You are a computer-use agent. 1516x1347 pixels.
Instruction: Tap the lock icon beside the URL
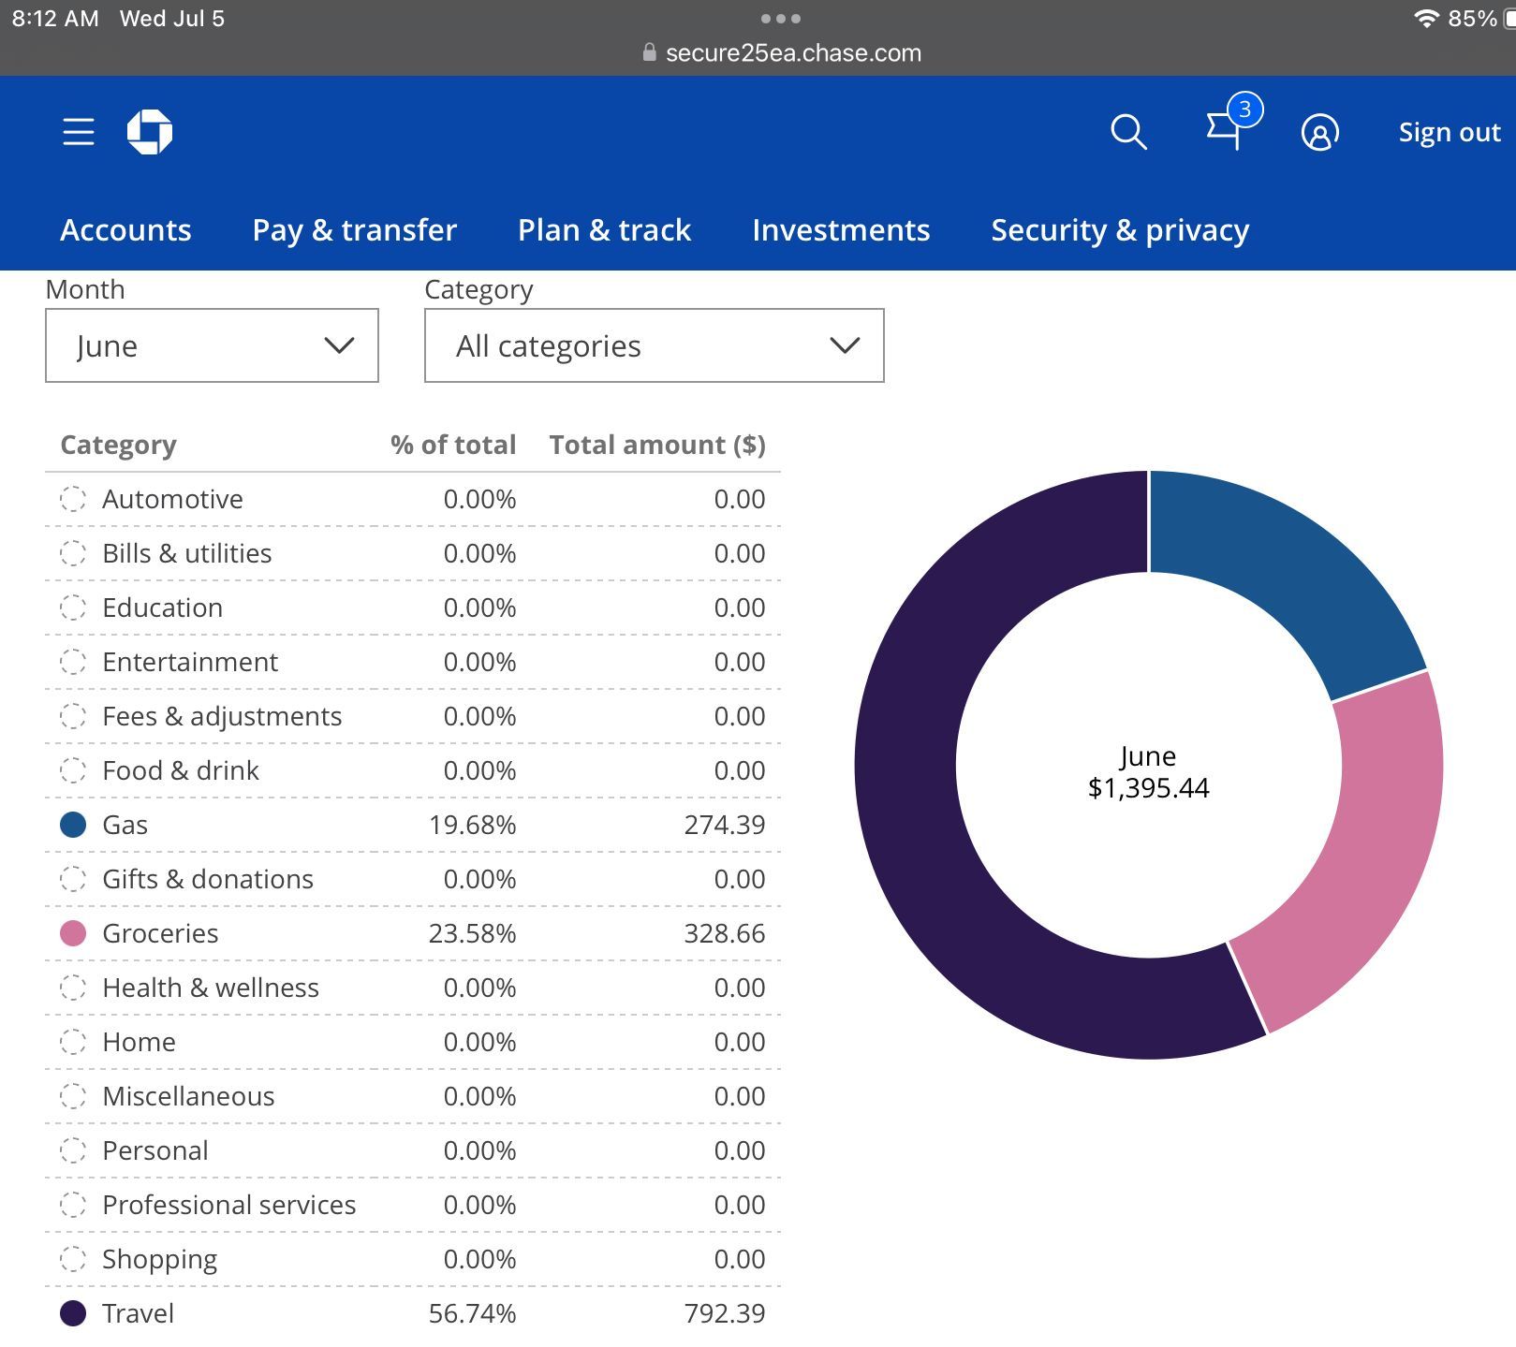tap(649, 53)
